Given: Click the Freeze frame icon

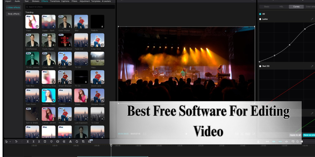Looking at the screenshot, I should (x=58, y=142).
